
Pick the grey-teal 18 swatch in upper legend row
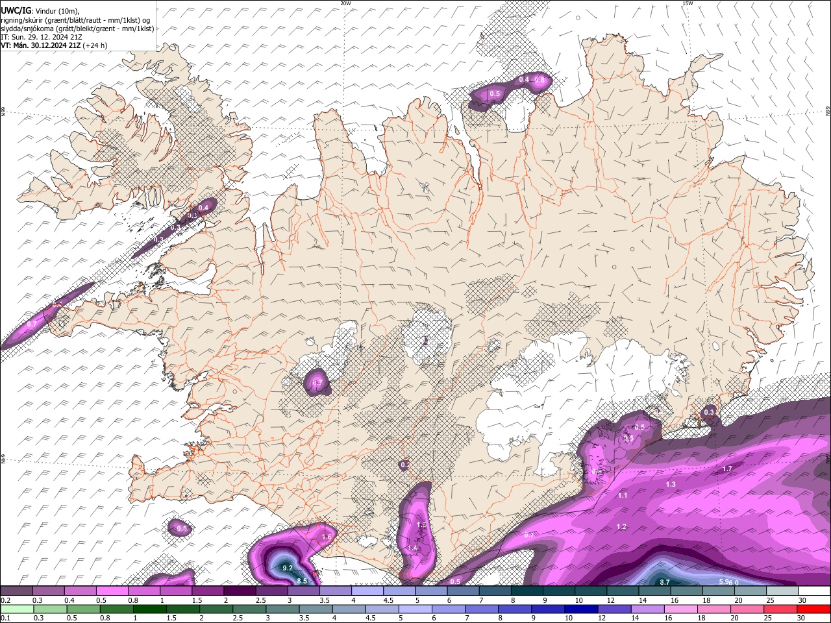(x=719, y=591)
